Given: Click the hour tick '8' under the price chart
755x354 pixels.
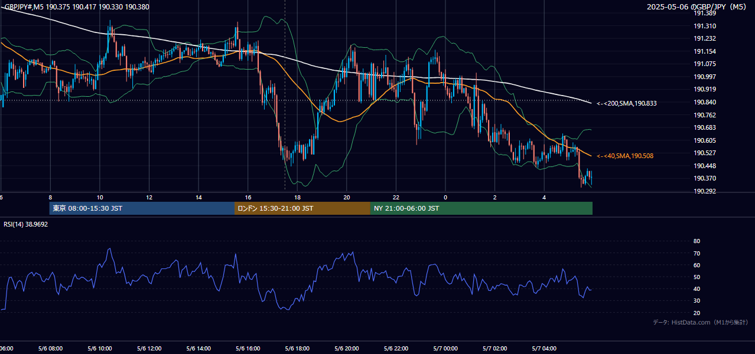Looking at the screenshot, I should pyautogui.click(x=50, y=197).
